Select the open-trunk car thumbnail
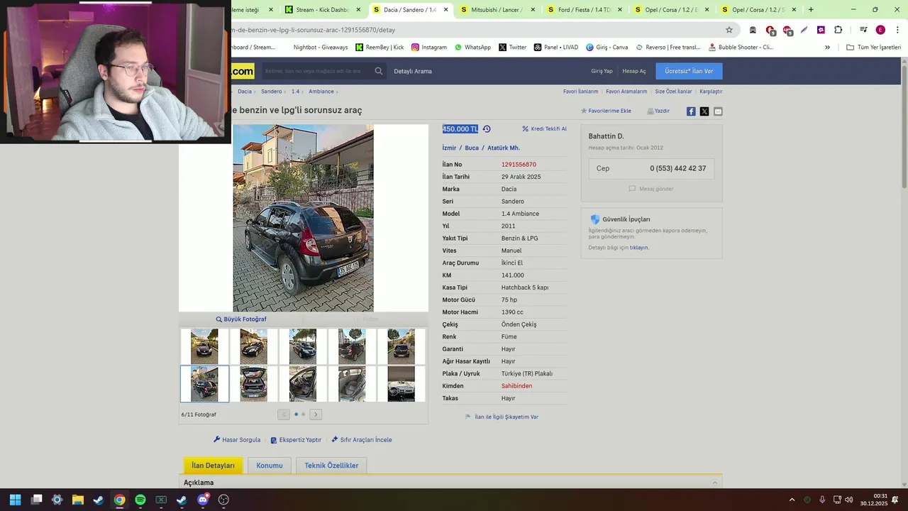The image size is (908, 511). pyautogui.click(x=253, y=384)
